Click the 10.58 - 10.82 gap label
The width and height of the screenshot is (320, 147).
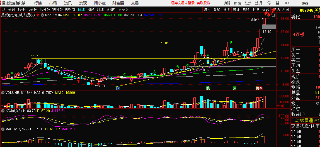200,70
